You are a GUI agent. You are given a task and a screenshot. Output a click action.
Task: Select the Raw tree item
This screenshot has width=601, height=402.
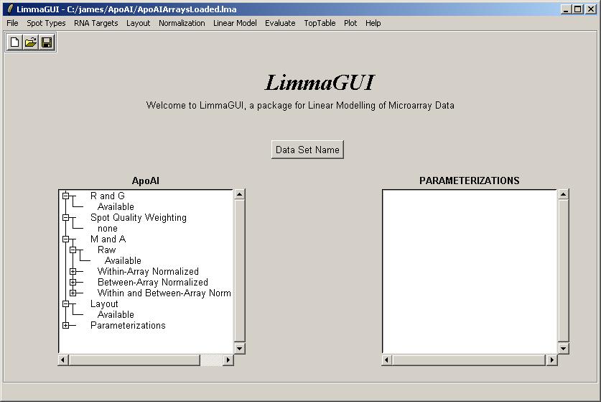coord(106,250)
